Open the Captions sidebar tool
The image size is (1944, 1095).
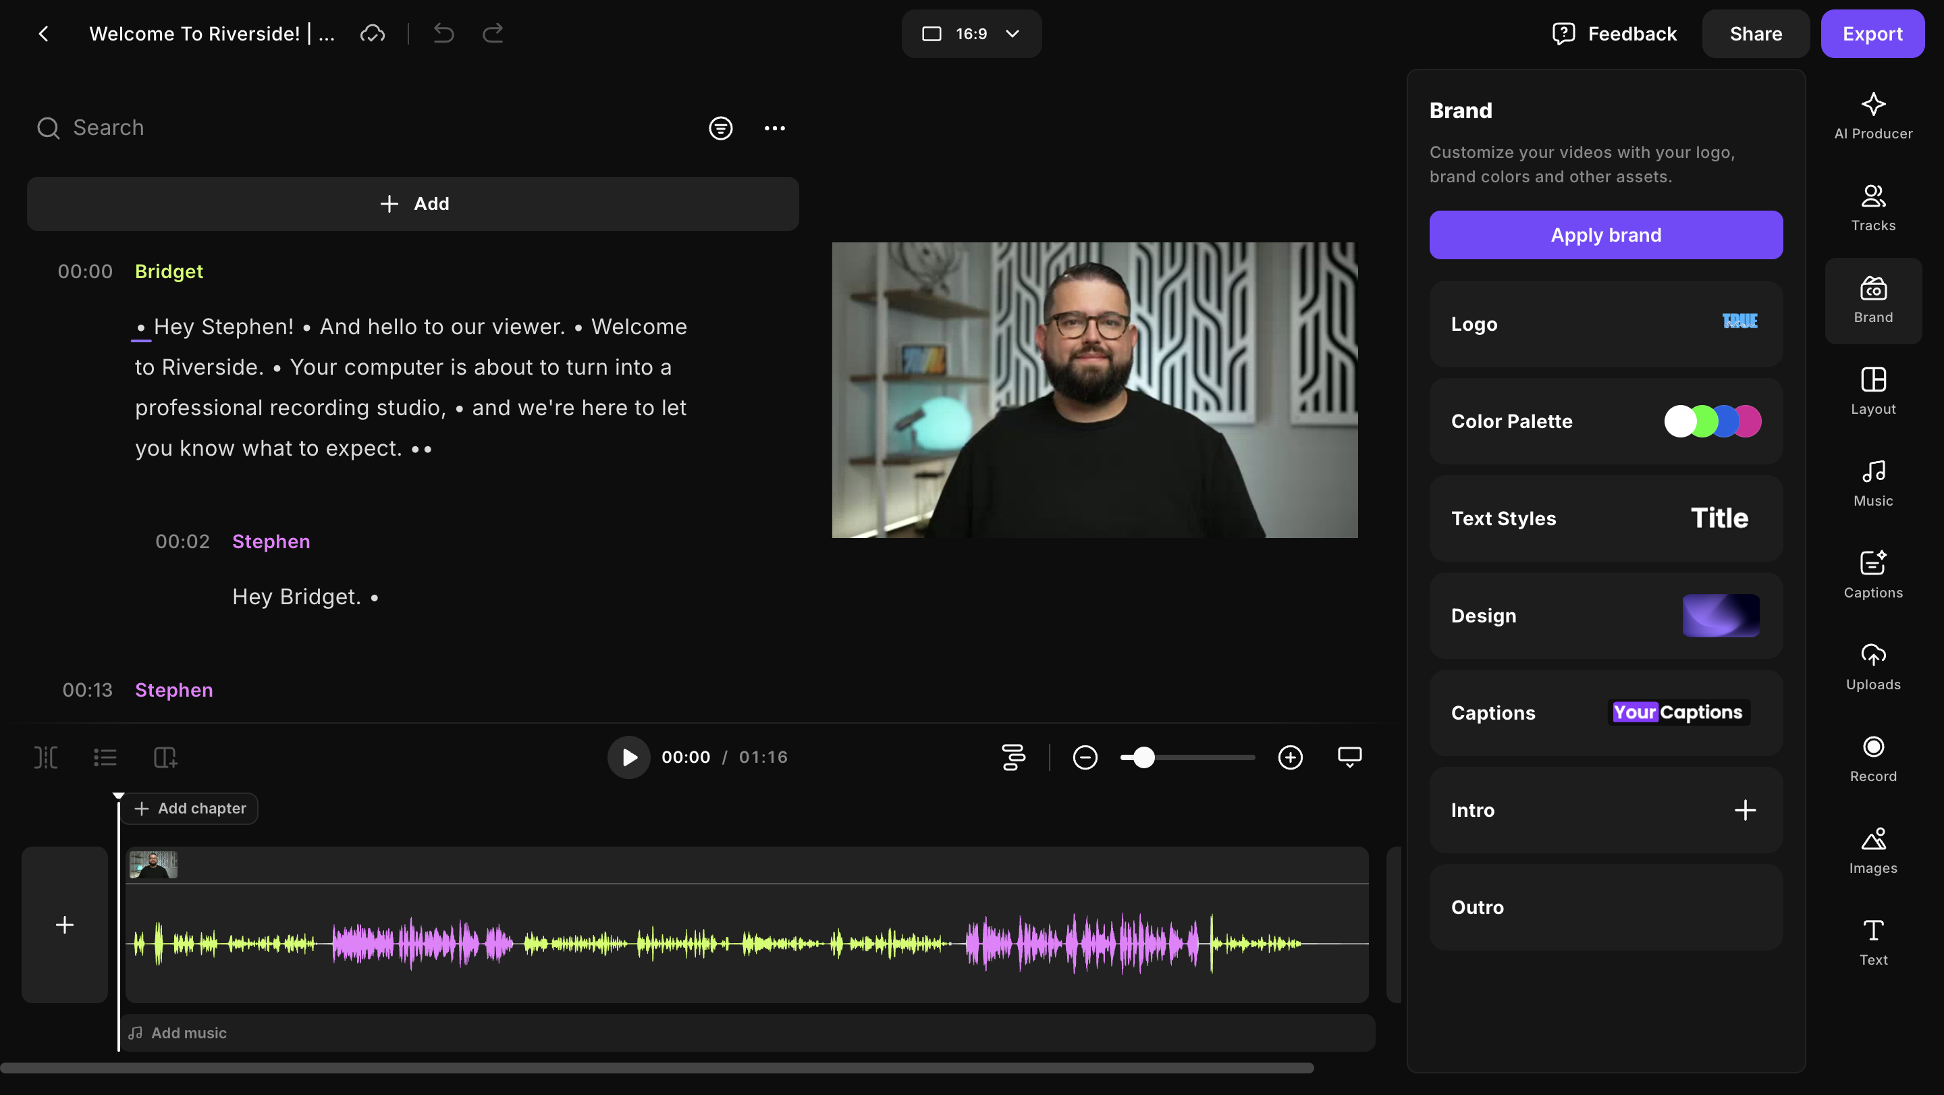pyautogui.click(x=1872, y=575)
